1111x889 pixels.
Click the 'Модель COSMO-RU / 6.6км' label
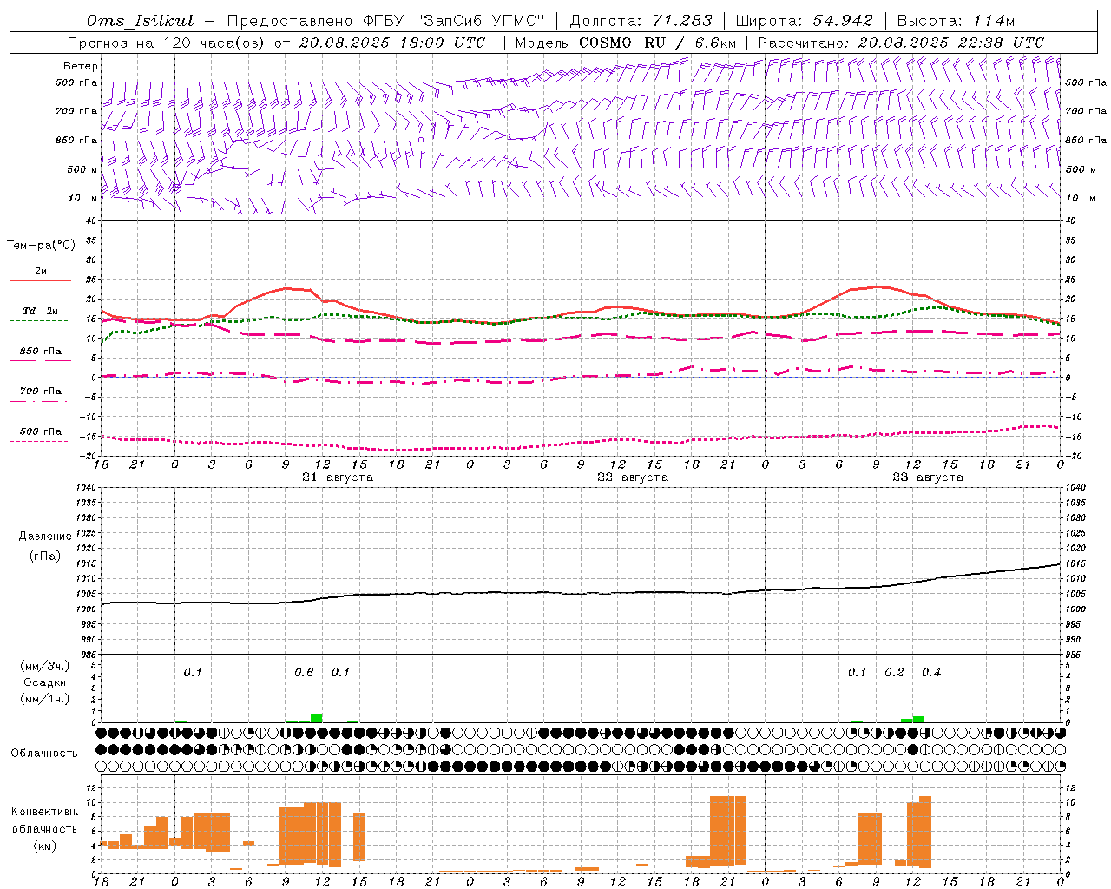point(626,43)
